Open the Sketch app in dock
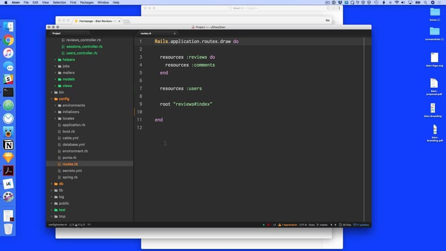The image size is (446, 251). tap(8, 158)
